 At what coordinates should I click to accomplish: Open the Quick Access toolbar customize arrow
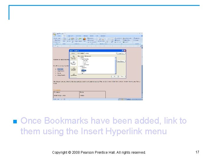click(x=65, y=34)
